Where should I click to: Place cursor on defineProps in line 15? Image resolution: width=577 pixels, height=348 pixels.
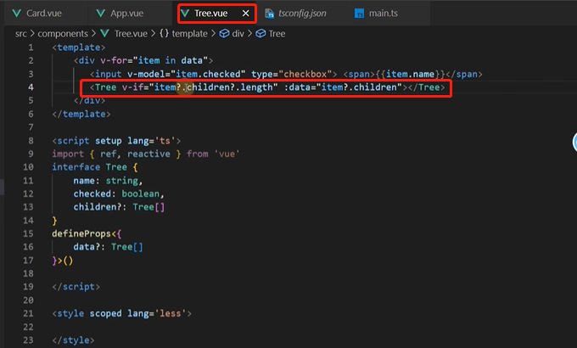tap(81, 234)
